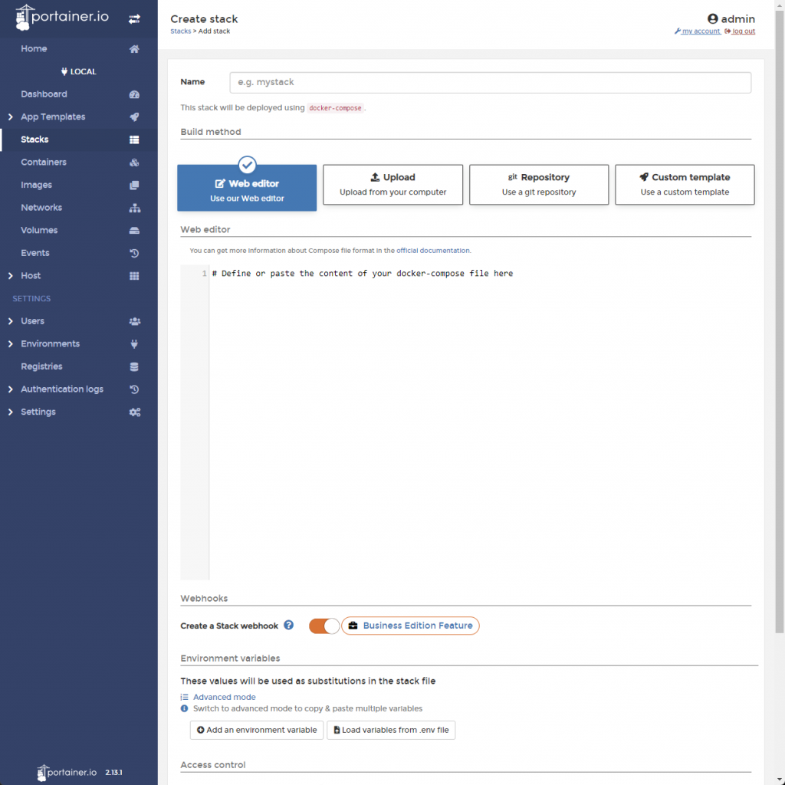Viewport: 785px width, 785px height.
Task: Click the Stacks breadcrumb link
Action: (x=181, y=31)
